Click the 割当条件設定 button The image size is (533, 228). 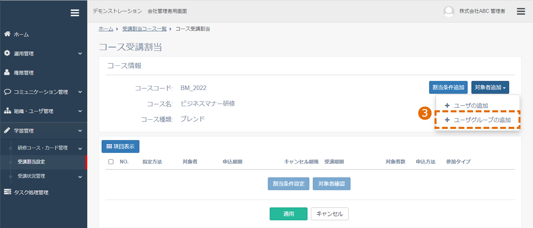pyautogui.click(x=289, y=184)
